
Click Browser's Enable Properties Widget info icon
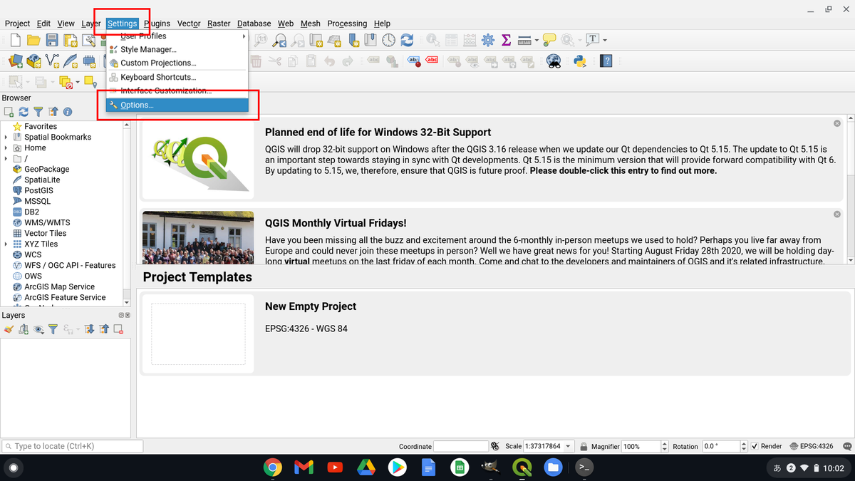coord(68,112)
